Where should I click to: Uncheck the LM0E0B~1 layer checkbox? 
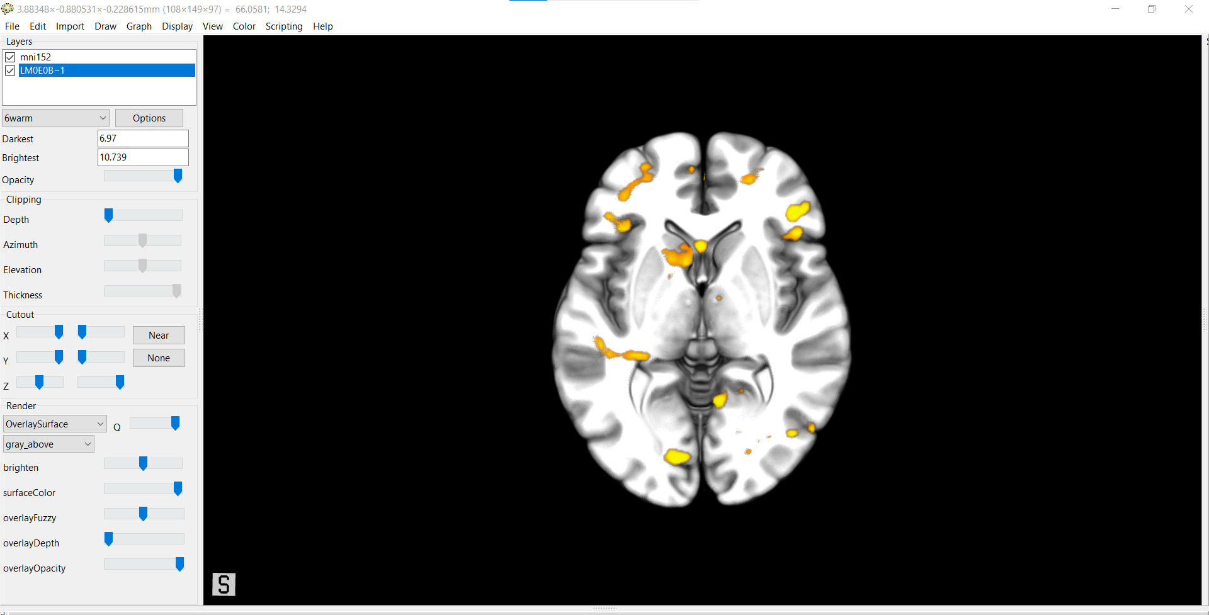click(10, 71)
